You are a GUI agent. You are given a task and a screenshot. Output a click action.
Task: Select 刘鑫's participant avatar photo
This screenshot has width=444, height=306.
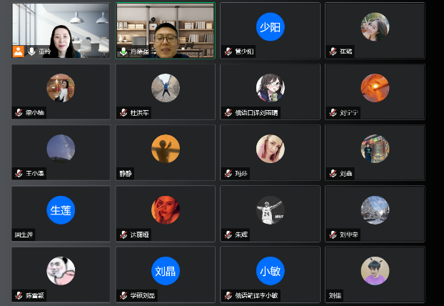coord(375,149)
